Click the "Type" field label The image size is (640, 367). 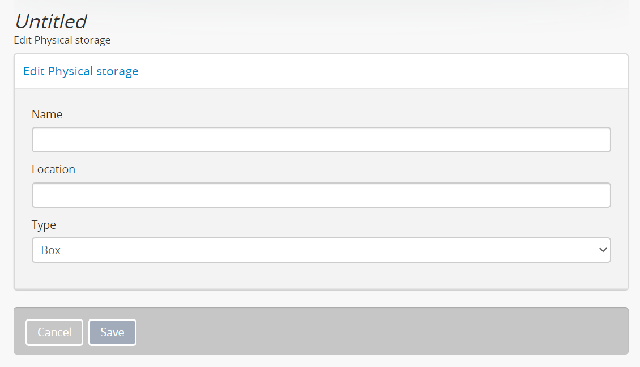click(44, 225)
